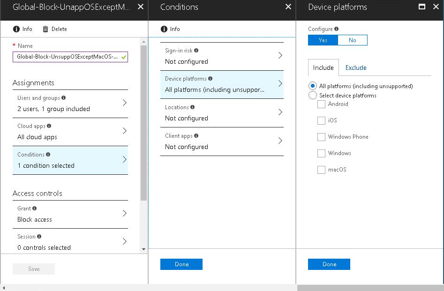This screenshot has width=444, height=291.
Task: Click the info tooltip icon next to Grant
Action: (35, 209)
